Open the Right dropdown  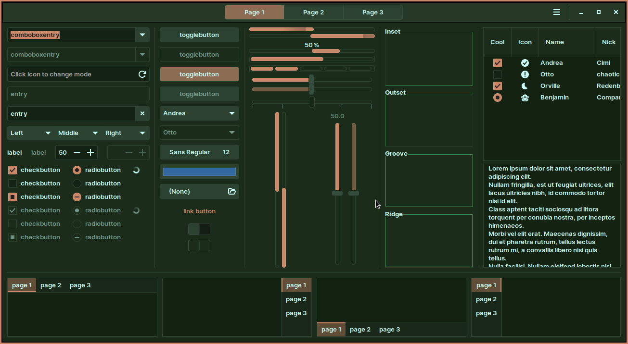[x=126, y=133]
